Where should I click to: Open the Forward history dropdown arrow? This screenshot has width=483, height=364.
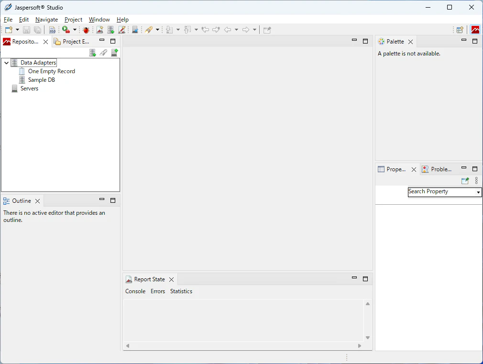coord(254,30)
